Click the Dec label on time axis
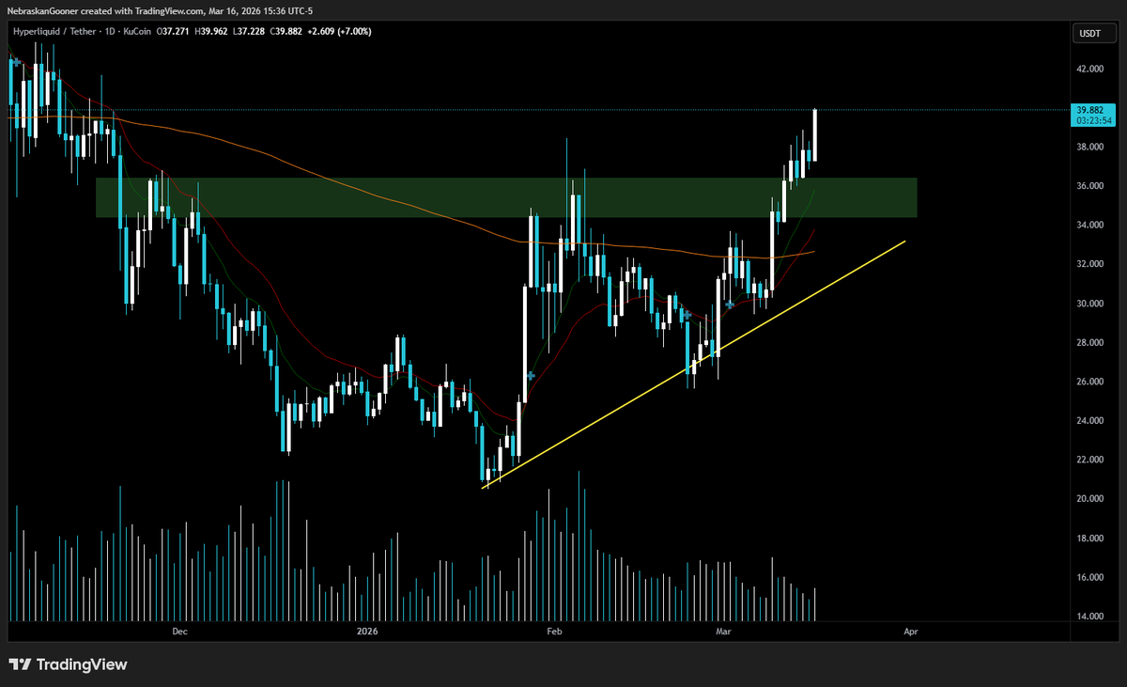 [180, 632]
